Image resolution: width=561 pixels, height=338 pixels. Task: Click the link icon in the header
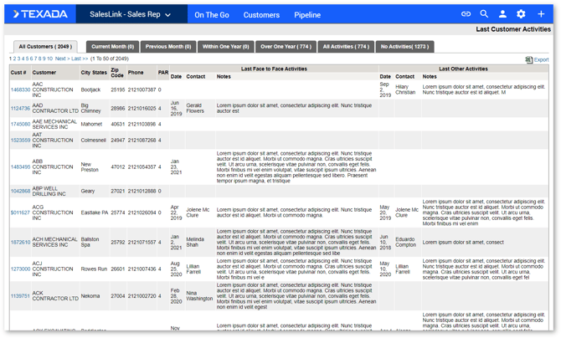click(x=466, y=14)
